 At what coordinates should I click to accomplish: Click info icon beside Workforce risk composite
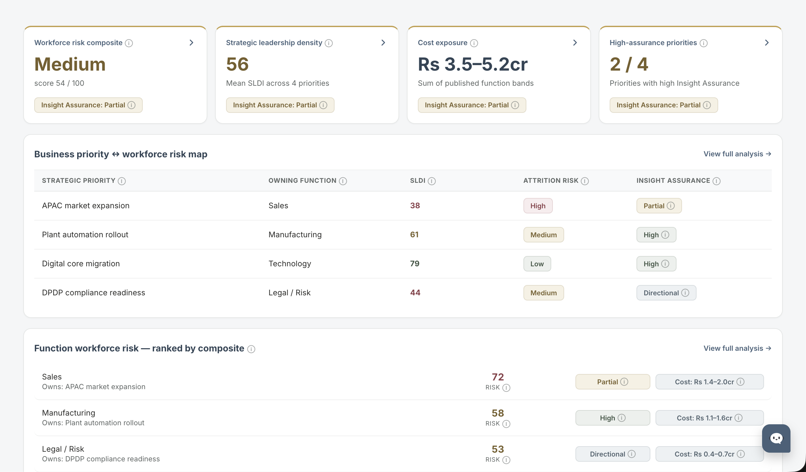tap(129, 43)
